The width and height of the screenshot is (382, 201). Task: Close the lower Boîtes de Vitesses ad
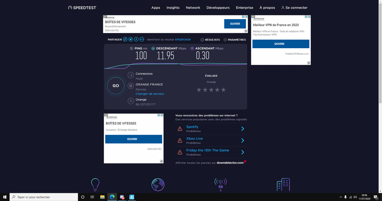click(x=162, y=115)
